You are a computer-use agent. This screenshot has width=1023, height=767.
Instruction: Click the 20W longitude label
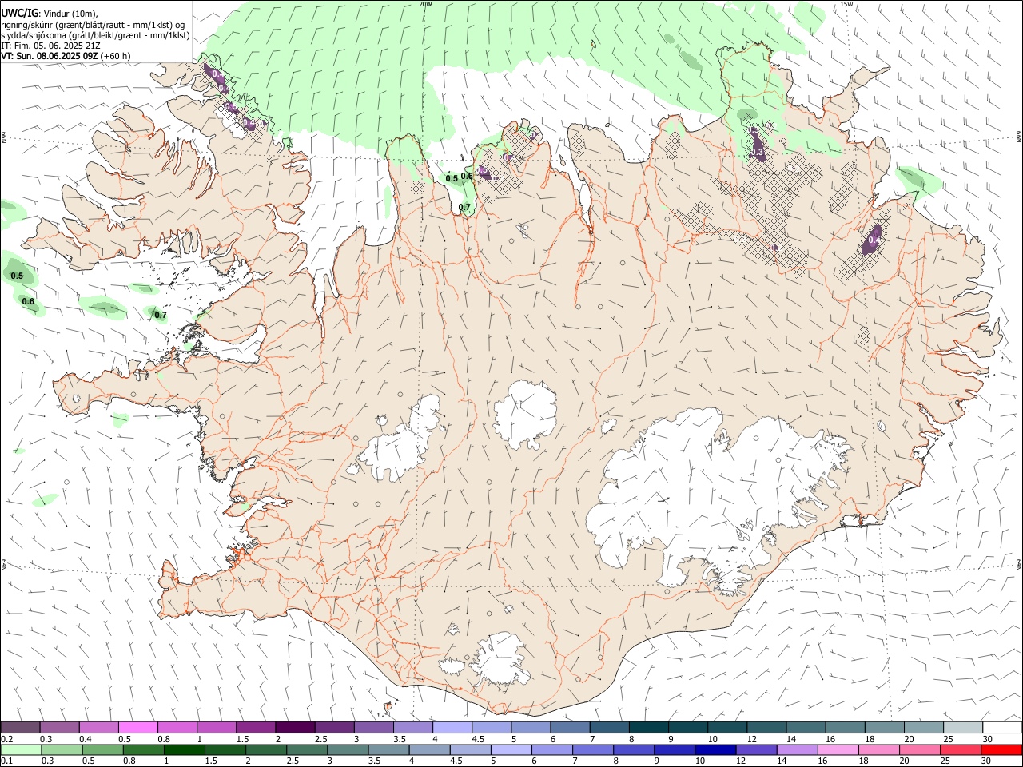coord(426,4)
